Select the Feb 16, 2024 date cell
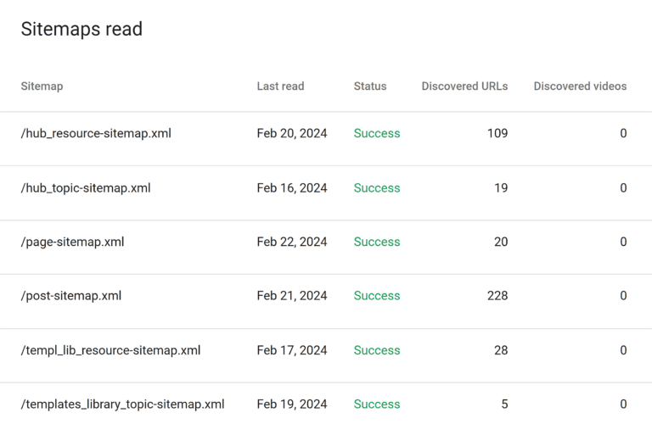This screenshot has width=652, height=435. click(x=292, y=187)
